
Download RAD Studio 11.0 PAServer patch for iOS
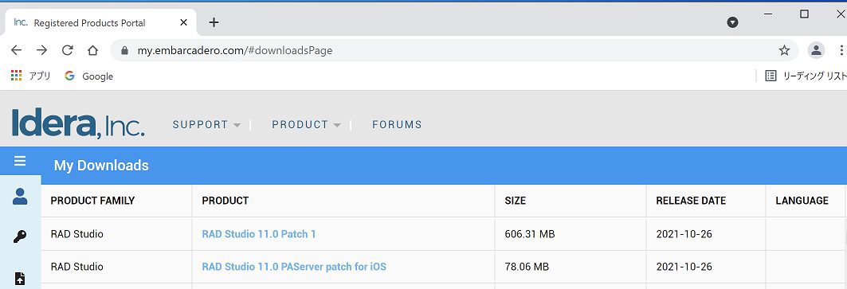(x=294, y=267)
